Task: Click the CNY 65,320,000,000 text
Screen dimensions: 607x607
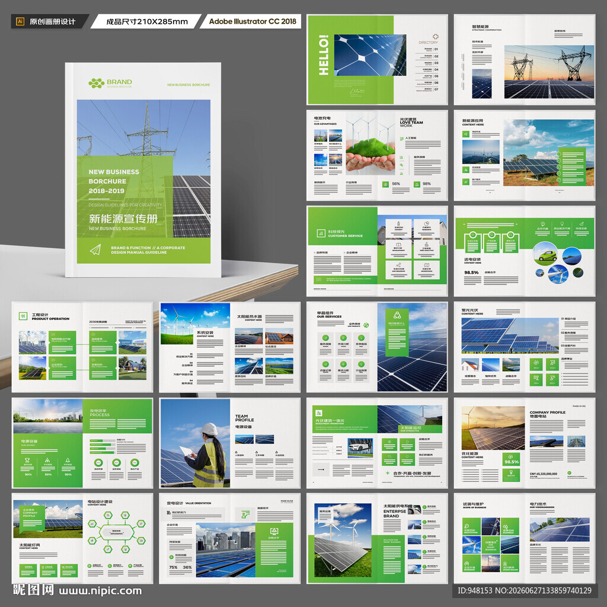Action: tap(543, 474)
